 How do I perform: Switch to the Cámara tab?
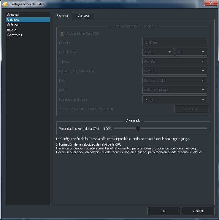tap(83, 16)
